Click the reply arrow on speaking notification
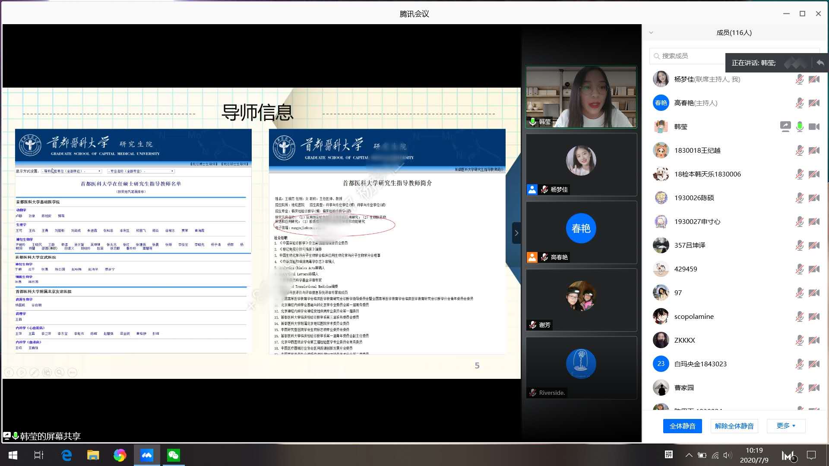This screenshot has height=466, width=829. pos(820,63)
